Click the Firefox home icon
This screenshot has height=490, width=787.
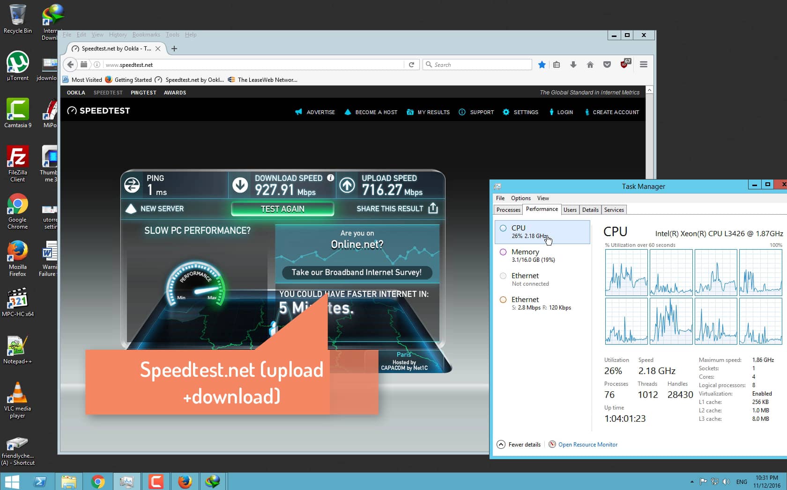coord(590,65)
